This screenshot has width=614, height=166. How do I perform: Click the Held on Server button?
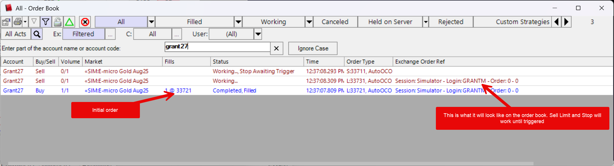(x=390, y=22)
